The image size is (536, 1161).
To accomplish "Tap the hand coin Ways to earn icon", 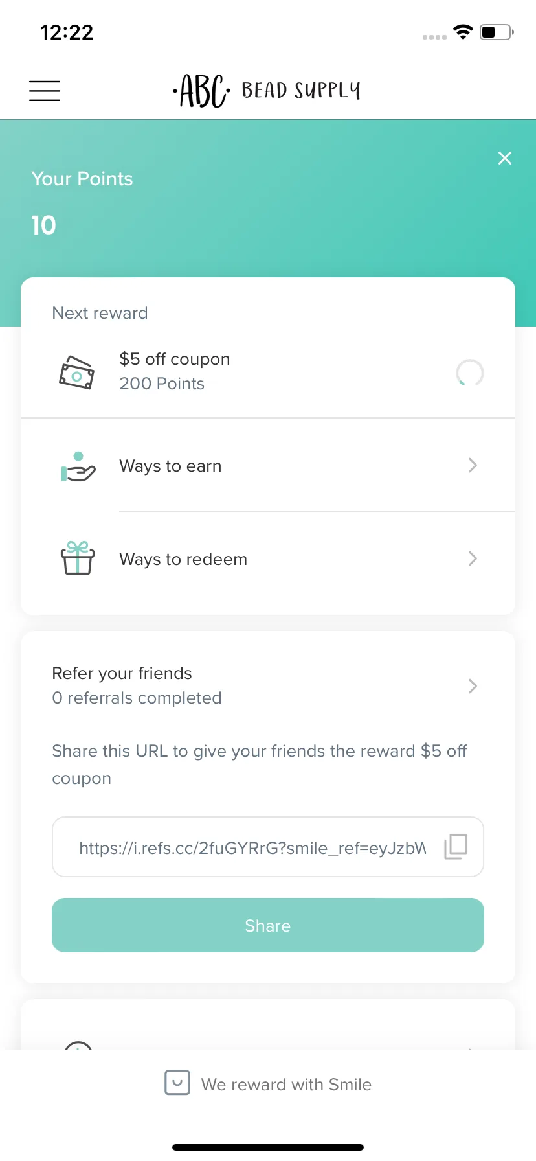I will [78, 467].
